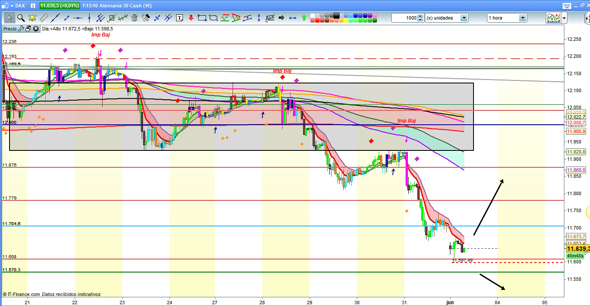Select the ellipse drawing tool
Screen dimensions: 590x306
[213, 18]
